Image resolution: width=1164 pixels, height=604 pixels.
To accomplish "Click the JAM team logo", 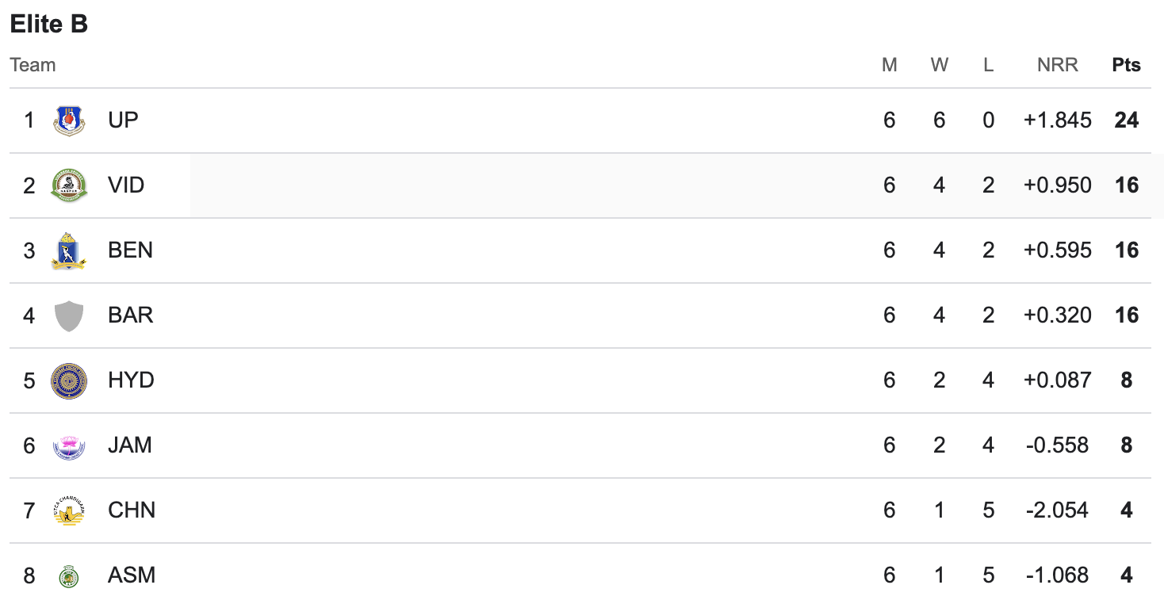I will (69, 445).
